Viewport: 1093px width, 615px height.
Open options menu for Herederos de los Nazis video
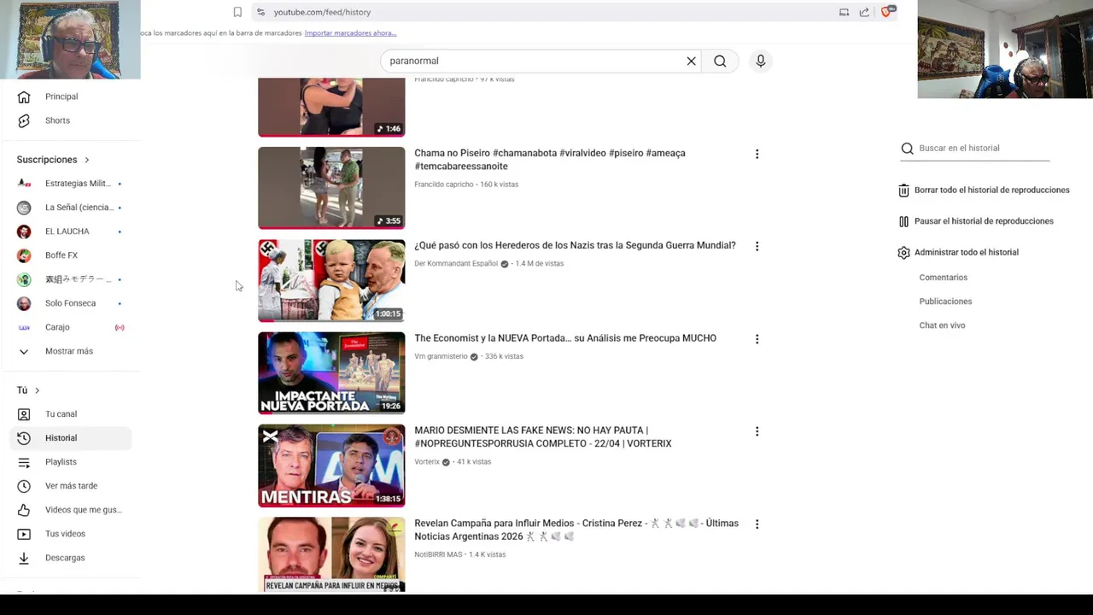(x=757, y=246)
